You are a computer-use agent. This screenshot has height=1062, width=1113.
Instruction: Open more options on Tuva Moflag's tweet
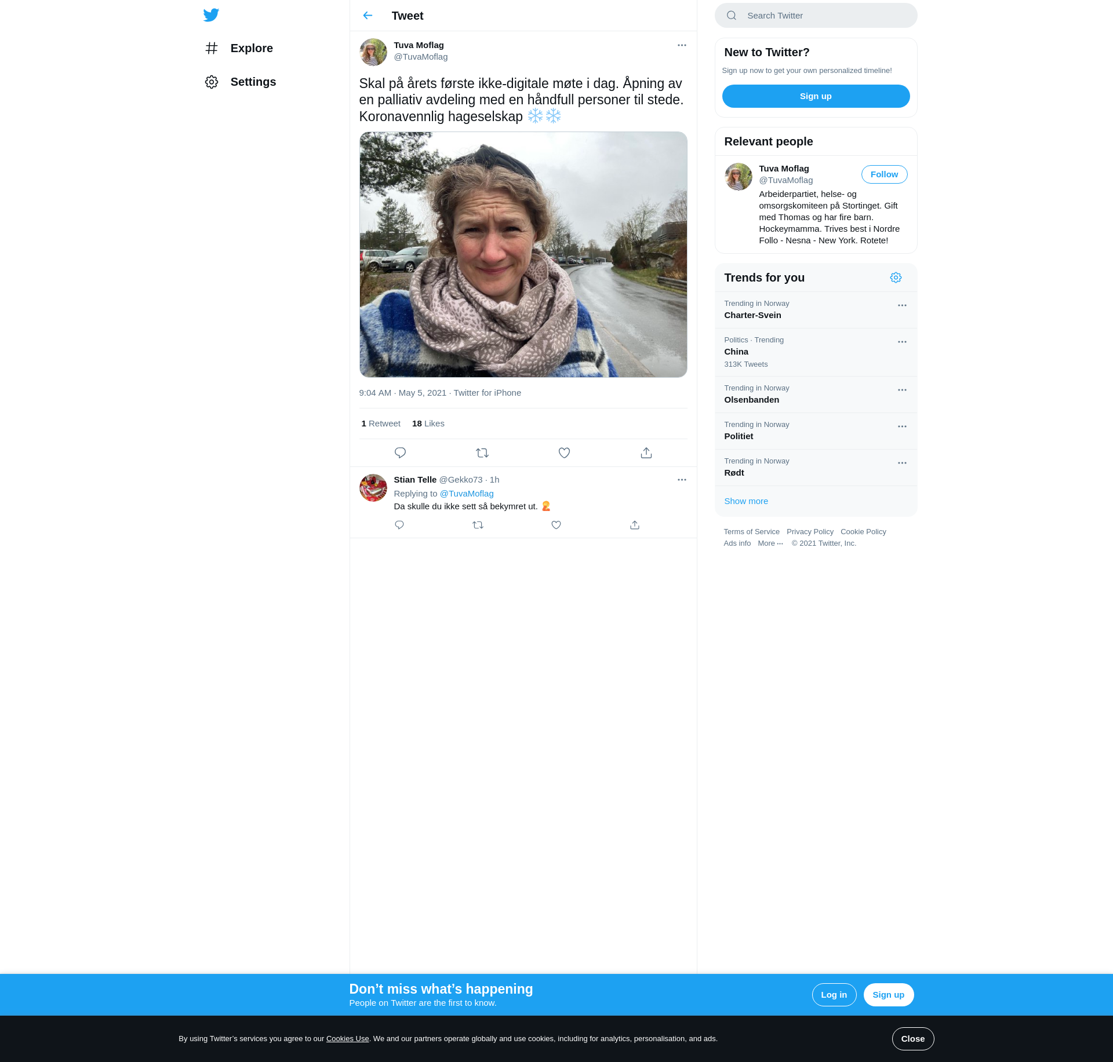pos(682,45)
